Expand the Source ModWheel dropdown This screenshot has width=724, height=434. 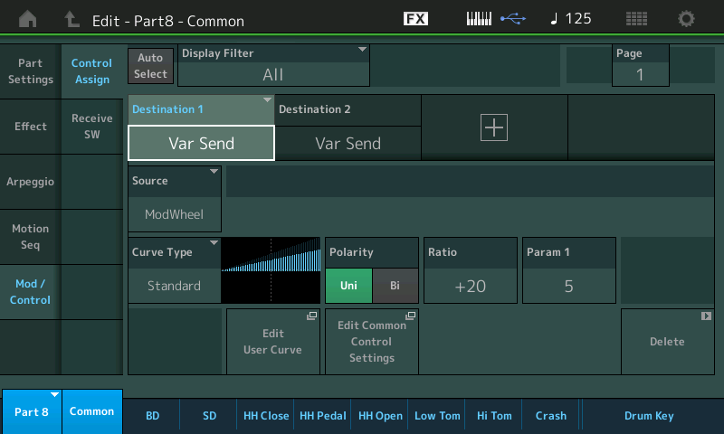coord(175,197)
